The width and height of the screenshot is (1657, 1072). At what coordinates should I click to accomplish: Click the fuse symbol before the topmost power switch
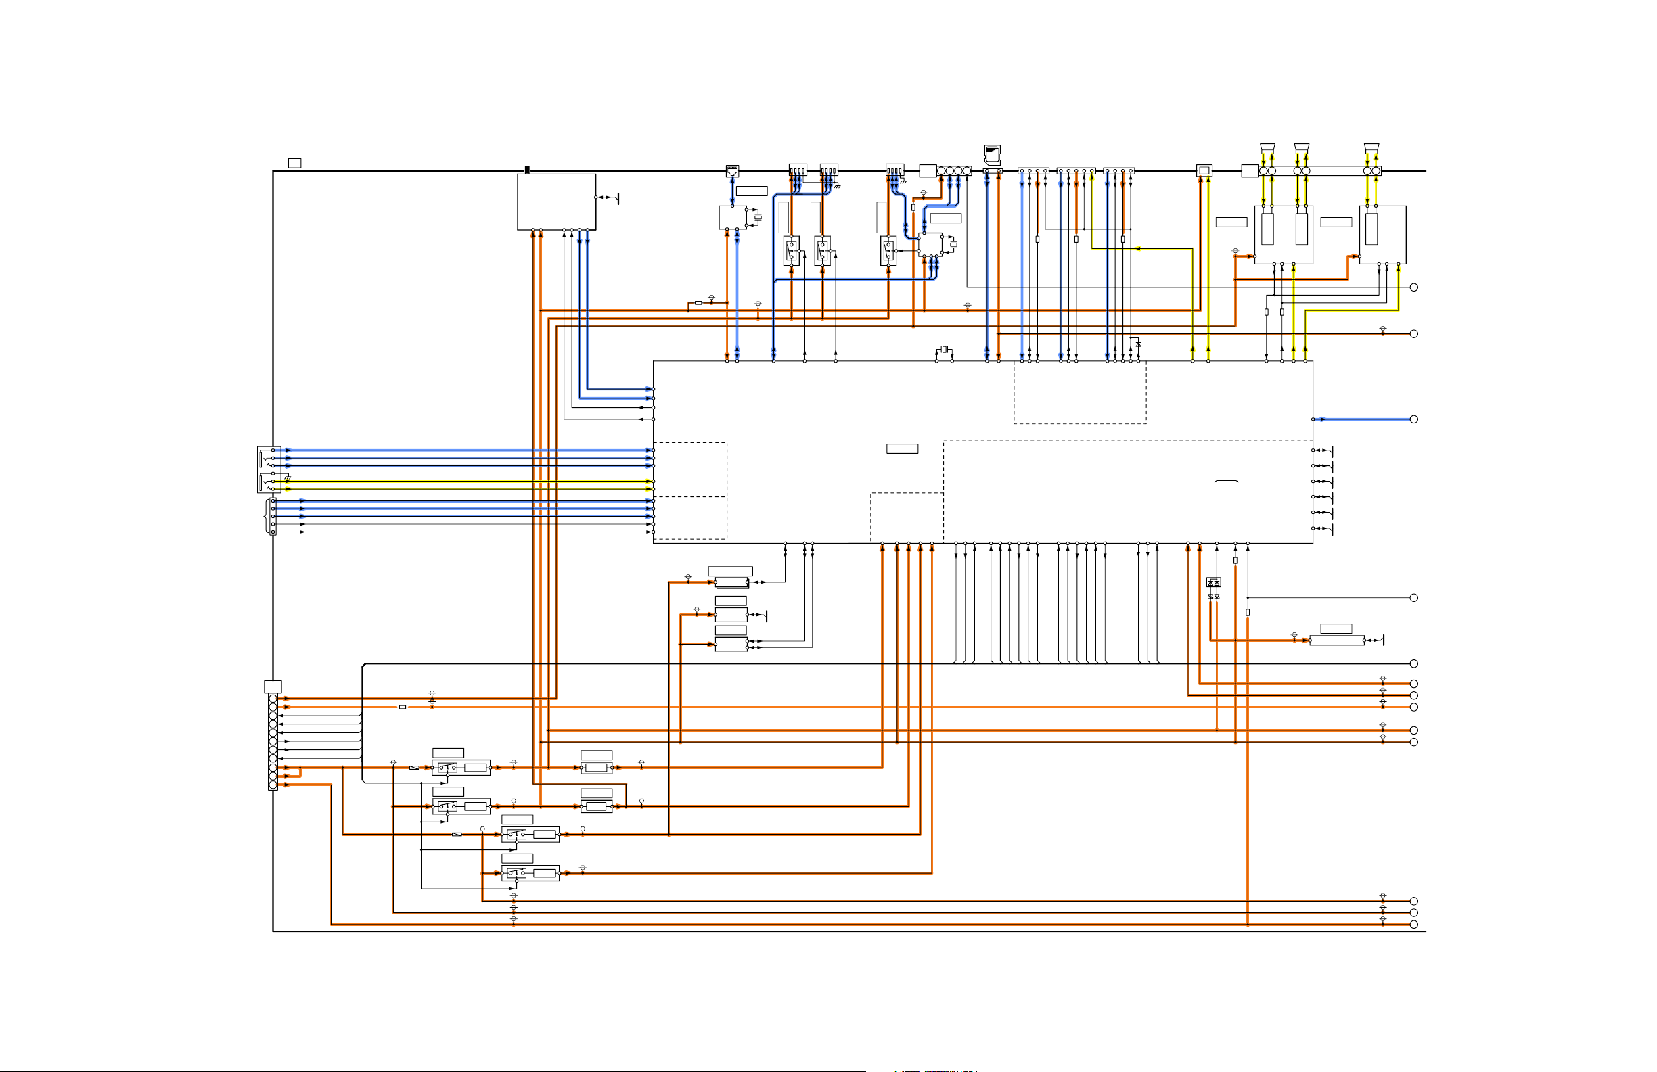(414, 768)
